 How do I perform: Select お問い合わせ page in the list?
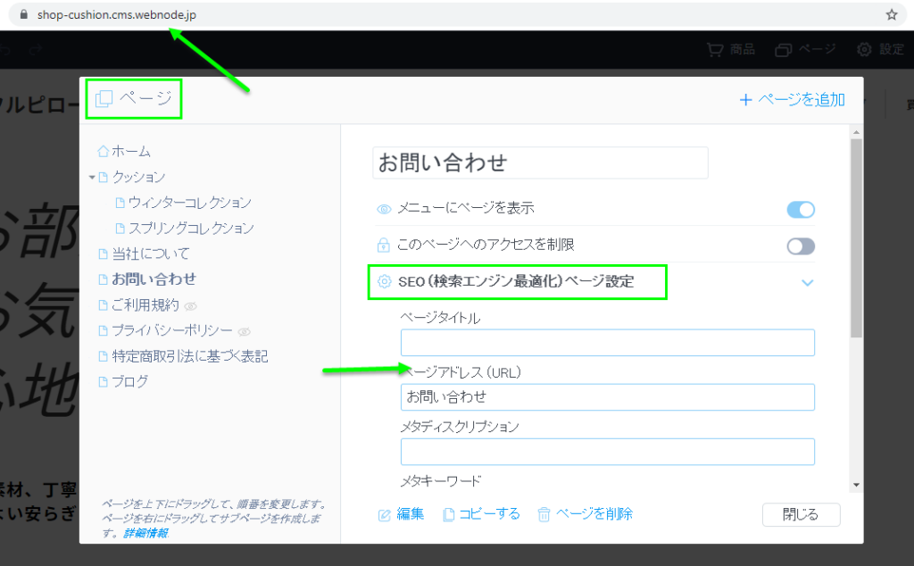tap(154, 279)
